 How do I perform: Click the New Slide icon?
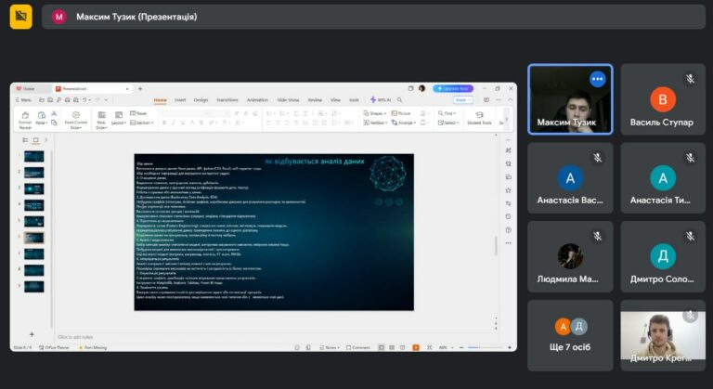coord(101,120)
